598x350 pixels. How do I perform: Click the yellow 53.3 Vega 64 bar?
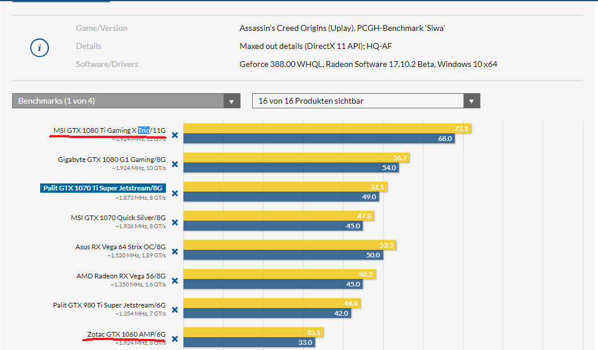(x=290, y=245)
